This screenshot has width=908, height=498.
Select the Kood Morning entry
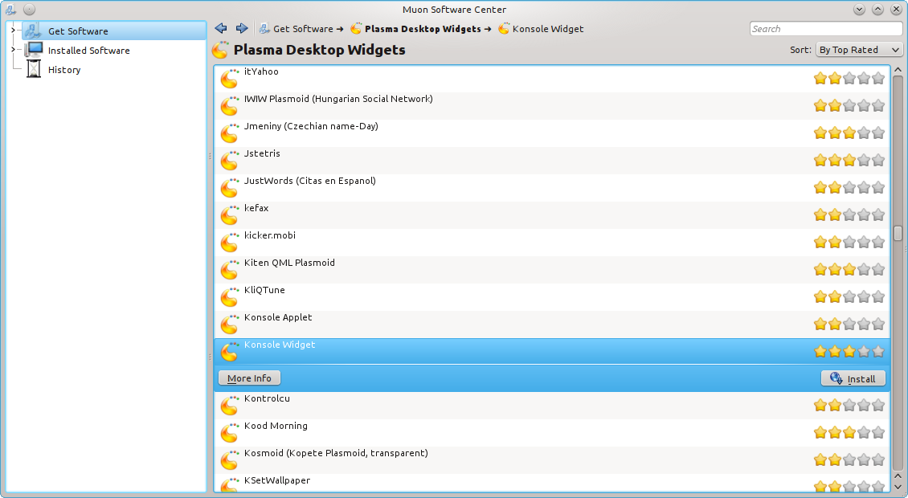pyautogui.click(x=552, y=432)
